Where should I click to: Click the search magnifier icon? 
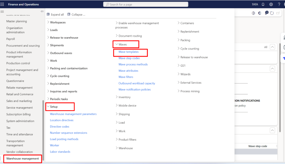coord(107,4)
